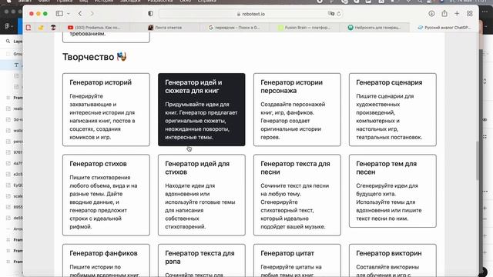Viewport: 493px width, 277px height.
Task: Open main menu icon in background design app
Action: tap(8, 27)
